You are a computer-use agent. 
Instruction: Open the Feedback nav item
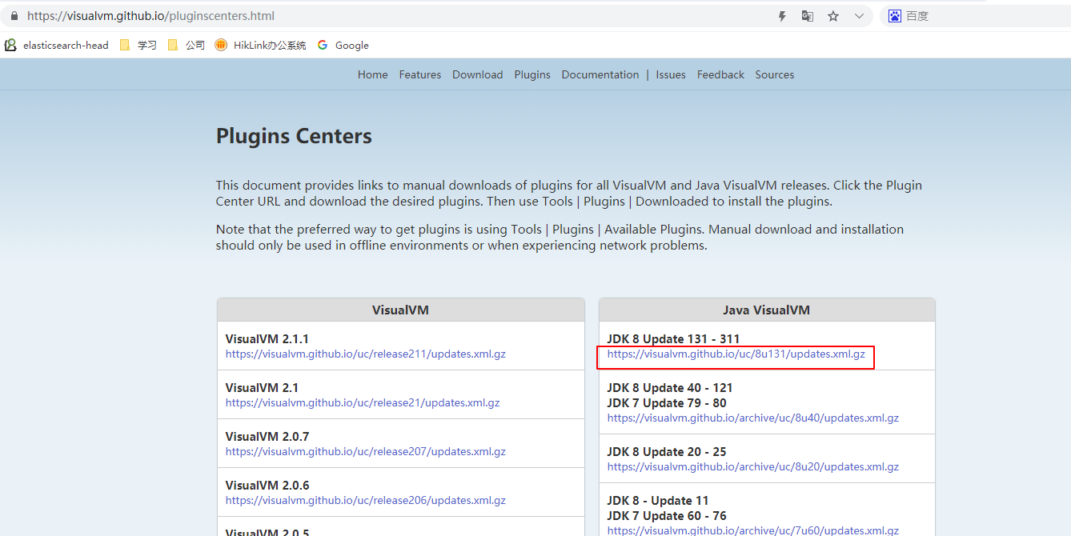pyautogui.click(x=720, y=74)
